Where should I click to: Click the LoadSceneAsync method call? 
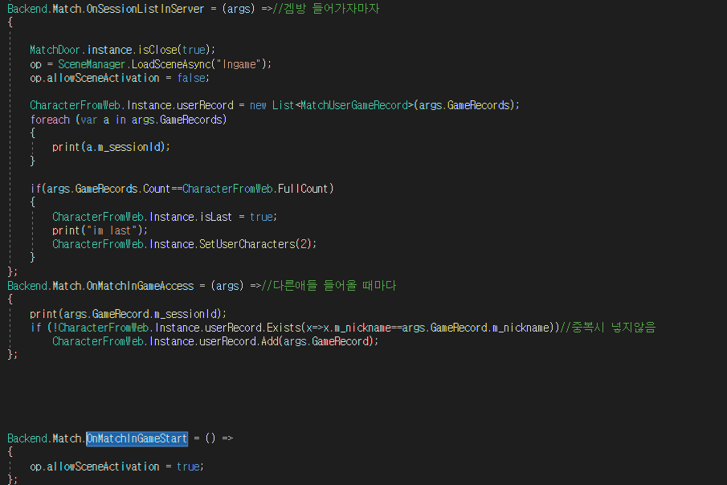[x=171, y=64]
